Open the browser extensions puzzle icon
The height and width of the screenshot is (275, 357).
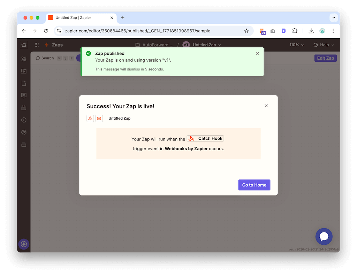[x=295, y=31]
